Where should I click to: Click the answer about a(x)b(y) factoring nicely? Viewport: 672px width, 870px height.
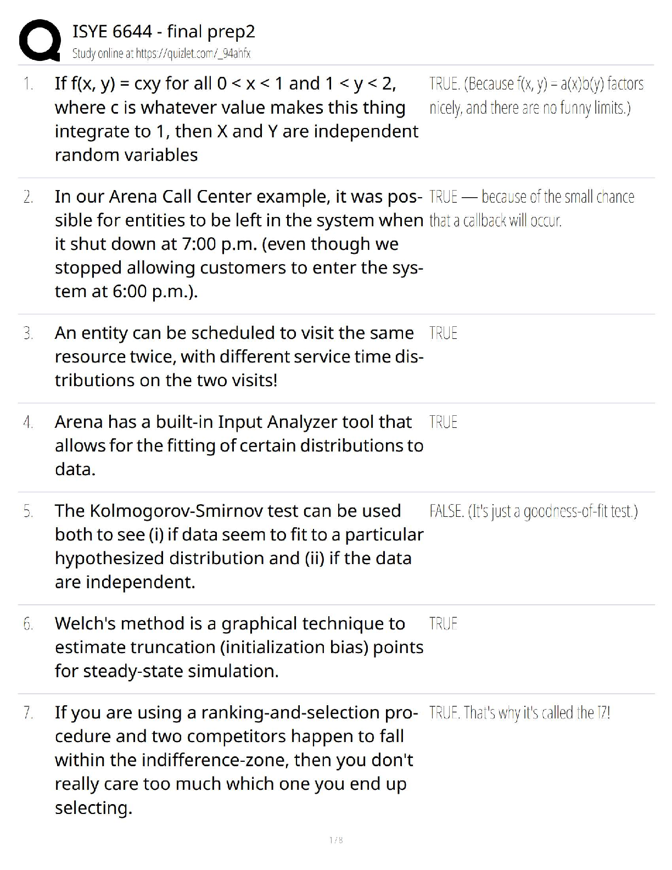[x=536, y=96]
